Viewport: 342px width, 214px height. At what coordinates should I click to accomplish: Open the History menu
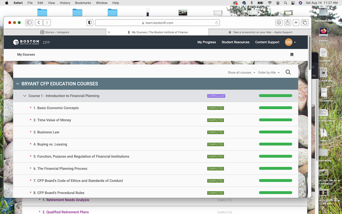65,3
